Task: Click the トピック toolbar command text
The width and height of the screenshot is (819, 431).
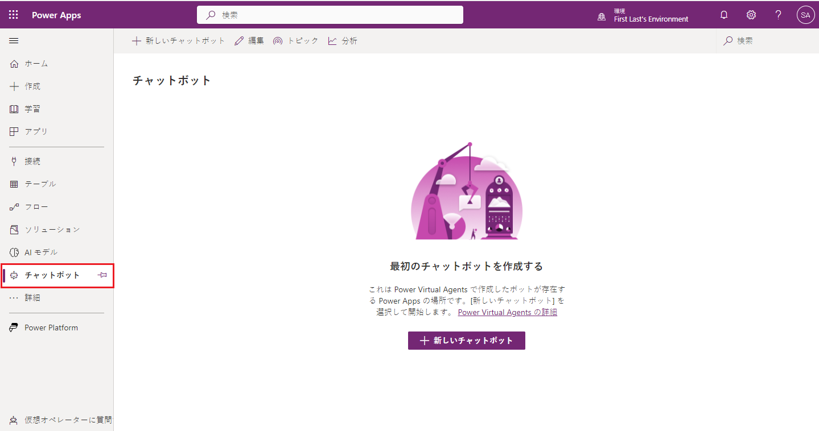Action: [303, 41]
